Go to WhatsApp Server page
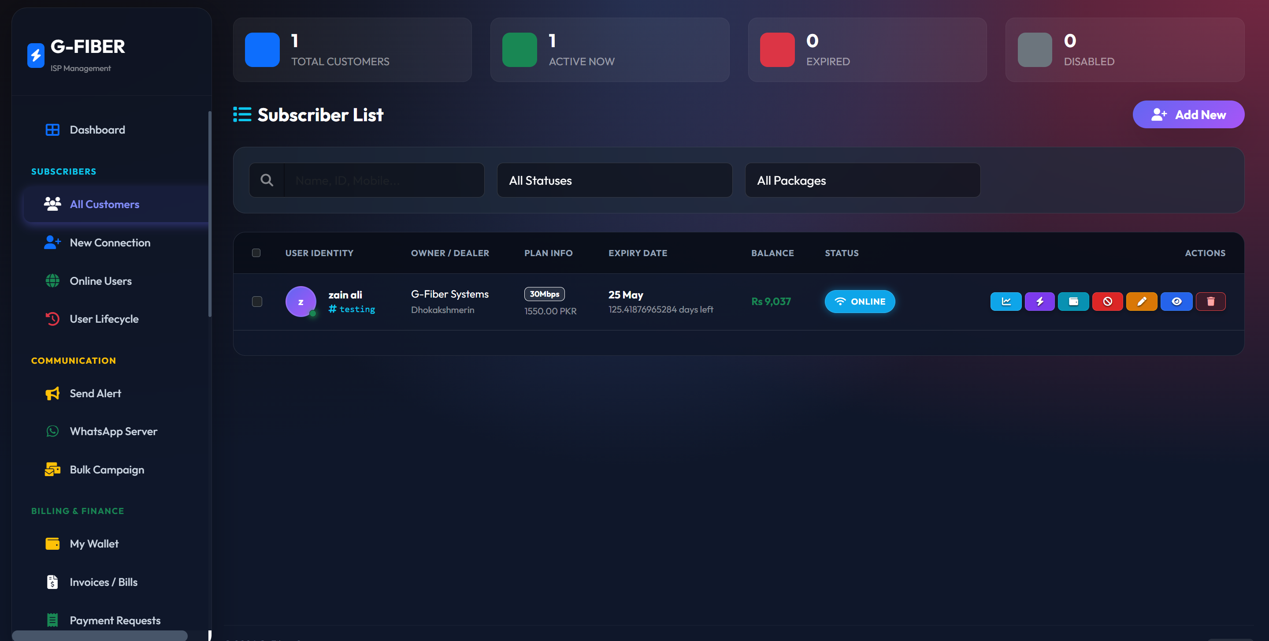The image size is (1269, 641). pyautogui.click(x=113, y=431)
